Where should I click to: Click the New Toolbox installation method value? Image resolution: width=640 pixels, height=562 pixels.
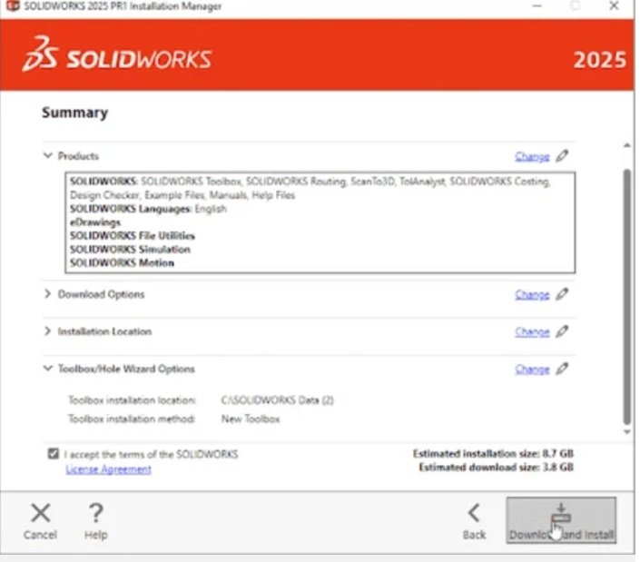[x=251, y=419]
